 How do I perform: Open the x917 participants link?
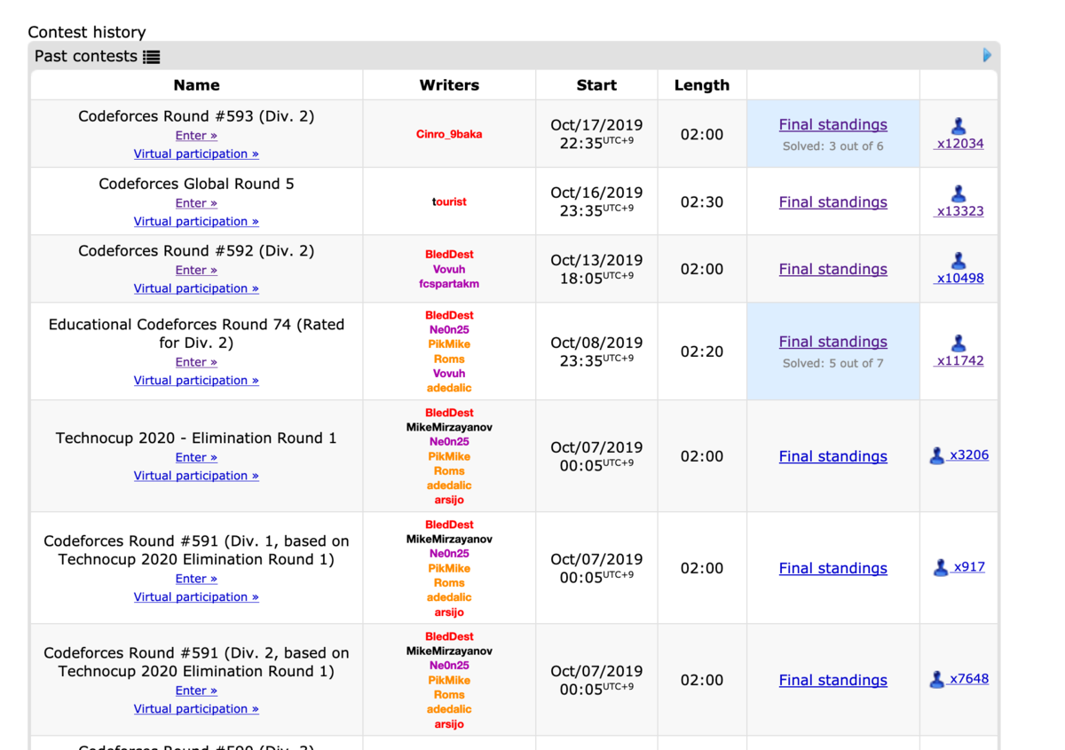968,567
